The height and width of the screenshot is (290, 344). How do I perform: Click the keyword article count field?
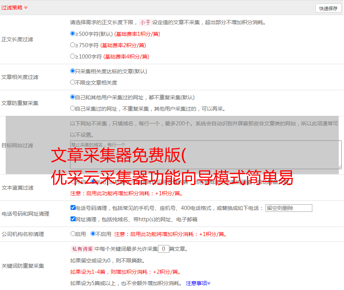(163, 249)
